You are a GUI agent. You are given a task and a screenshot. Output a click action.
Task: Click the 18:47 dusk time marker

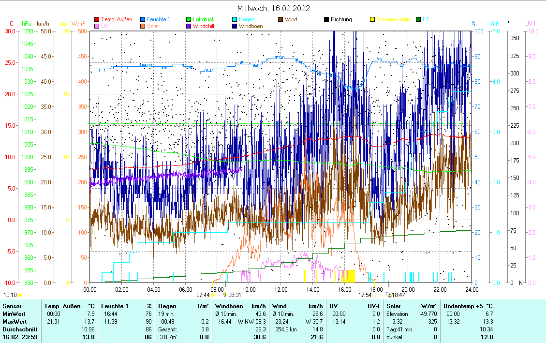tap(398, 295)
